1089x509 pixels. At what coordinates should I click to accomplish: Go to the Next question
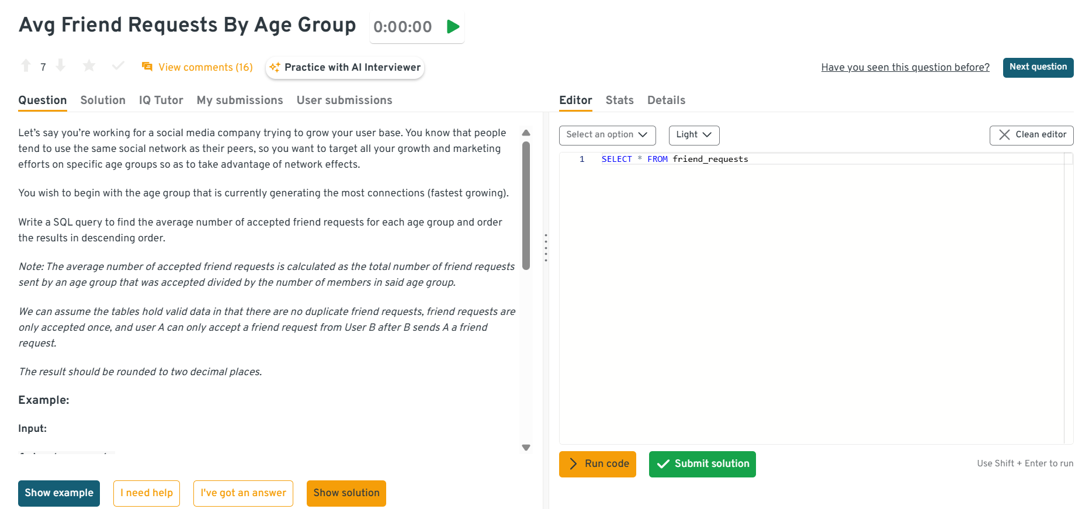1038,67
